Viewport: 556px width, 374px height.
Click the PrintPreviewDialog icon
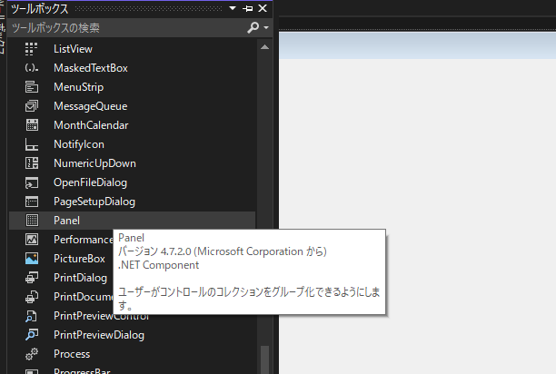tap(32, 335)
